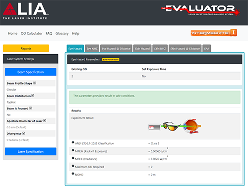The height and width of the screenshot is (189, 248).
Task: Open the Eye Hazard tab
Action: (75, 49)
